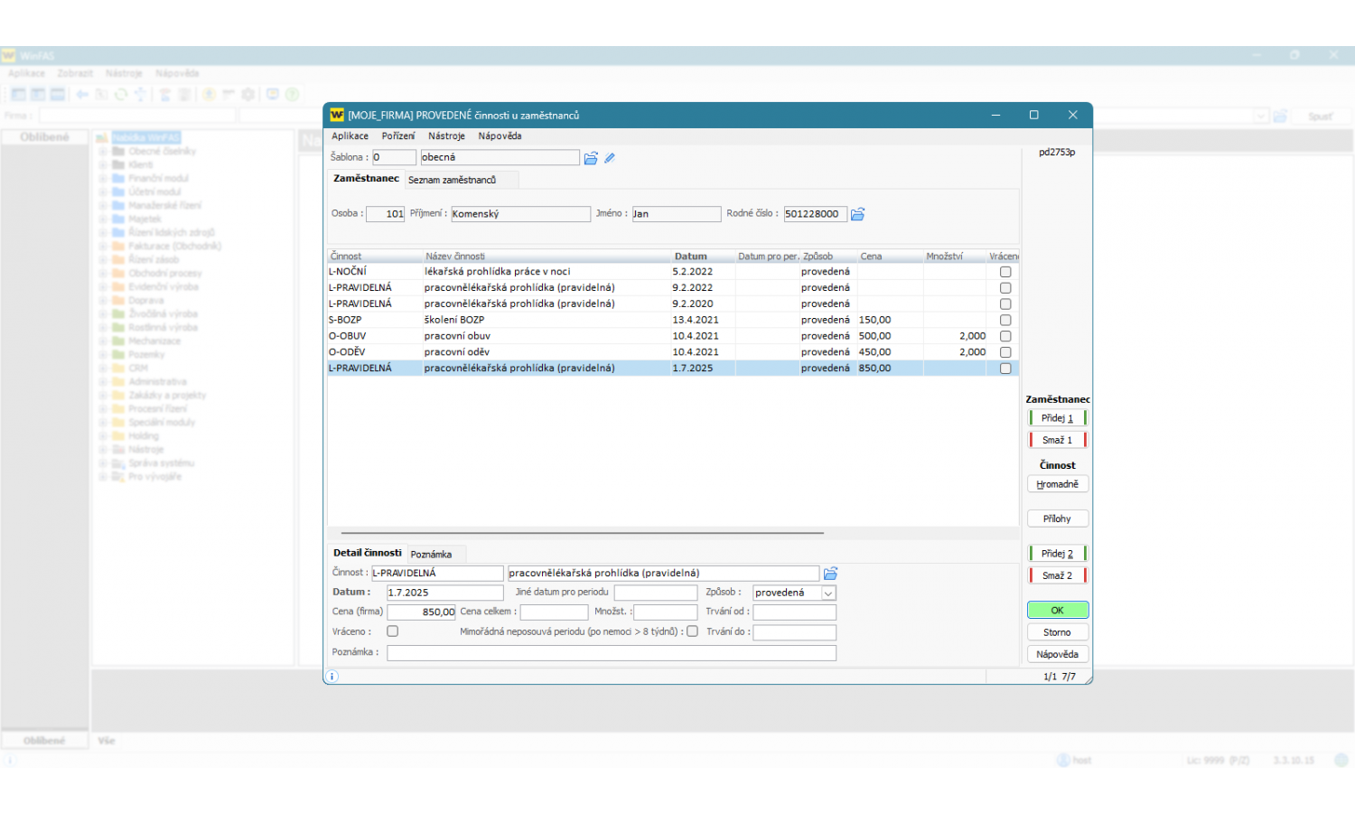1355x813 pixels.
Task: Click the Hromadně button
Action: click(x=1058, y=484)
